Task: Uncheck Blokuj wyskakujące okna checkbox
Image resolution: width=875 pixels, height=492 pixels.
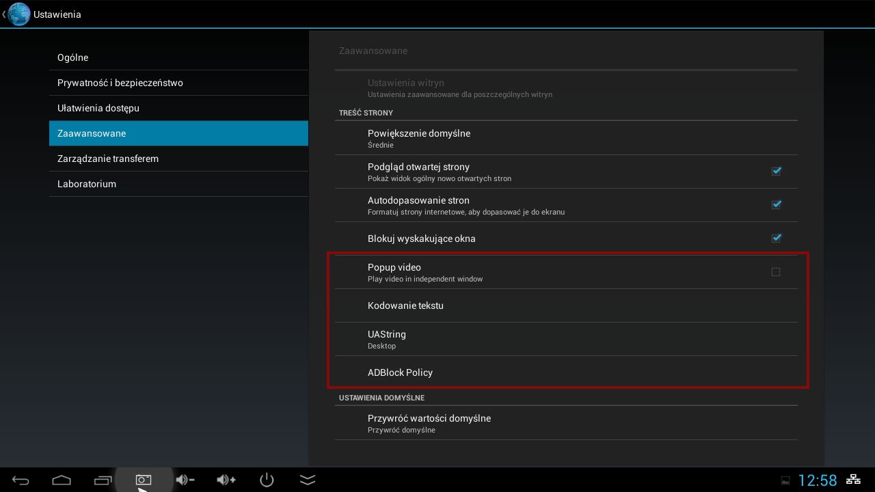Action: [x=776, y=238]
